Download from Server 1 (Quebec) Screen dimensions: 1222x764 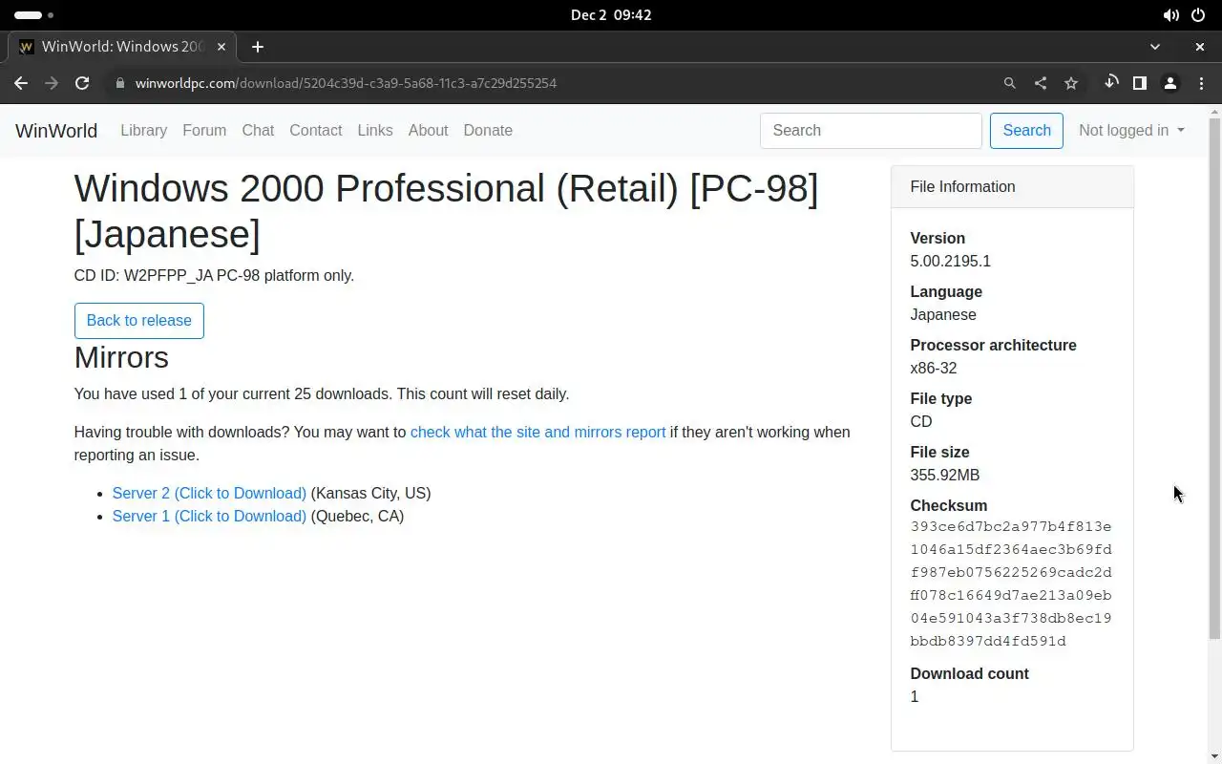(x=209, y=517)
